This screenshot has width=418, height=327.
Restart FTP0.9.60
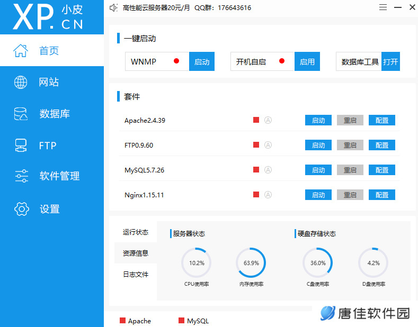coord(350,145)
